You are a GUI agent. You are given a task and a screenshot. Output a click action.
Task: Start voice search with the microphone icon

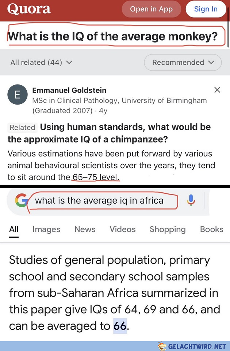coord(191,200)
